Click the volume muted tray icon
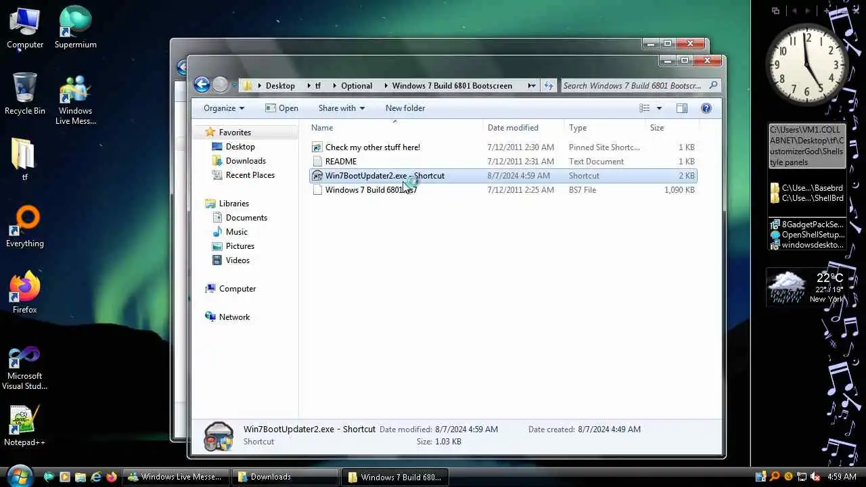The height and width of the screenshot is (487, 866). coord(815,477)
